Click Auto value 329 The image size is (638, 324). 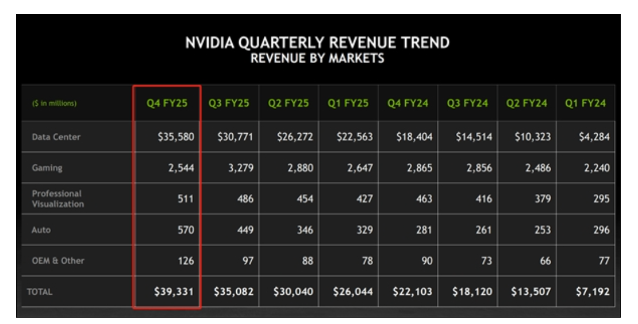point(364,230)
